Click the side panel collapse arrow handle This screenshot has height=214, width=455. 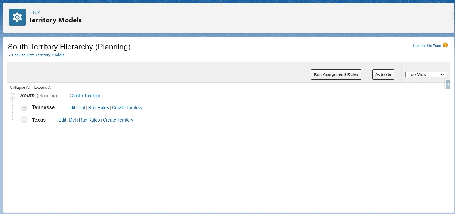click(x=448, y=84)
